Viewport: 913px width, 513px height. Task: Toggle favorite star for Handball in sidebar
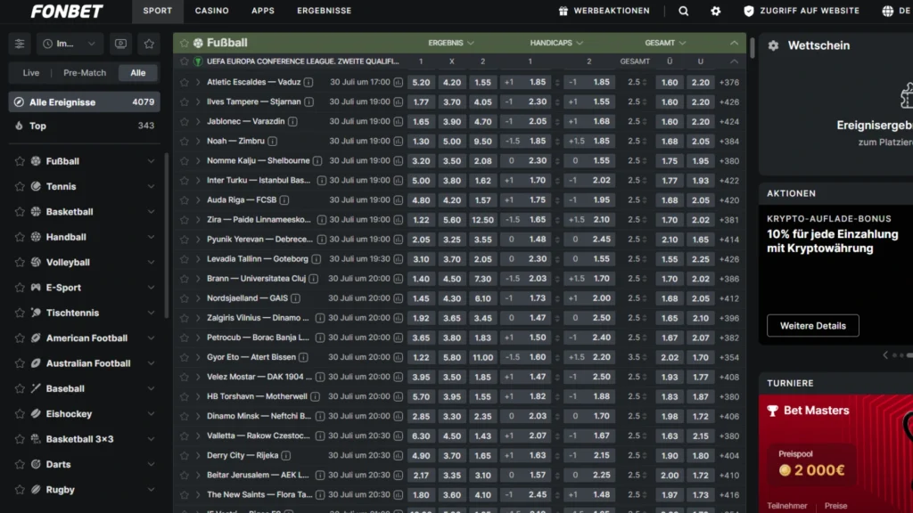coord(20,237)
